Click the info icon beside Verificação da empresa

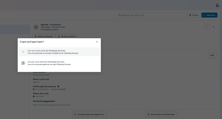[58, 86]
